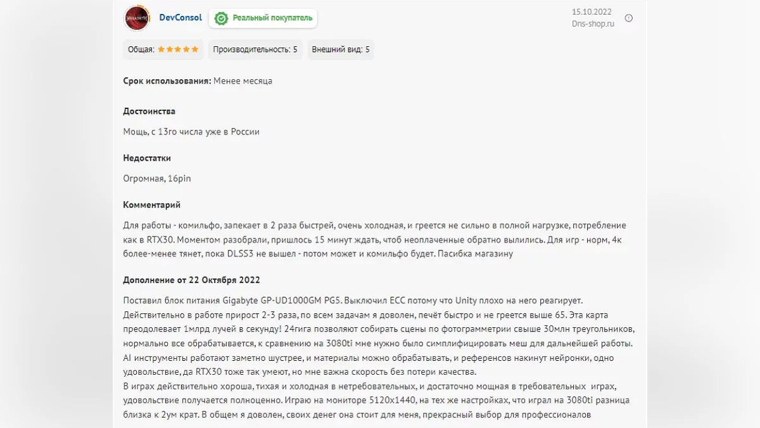The image size is (760, 428).
Task: Click the "Дополнение от 22 Октября 2022" heading
Action: [191, 280]
